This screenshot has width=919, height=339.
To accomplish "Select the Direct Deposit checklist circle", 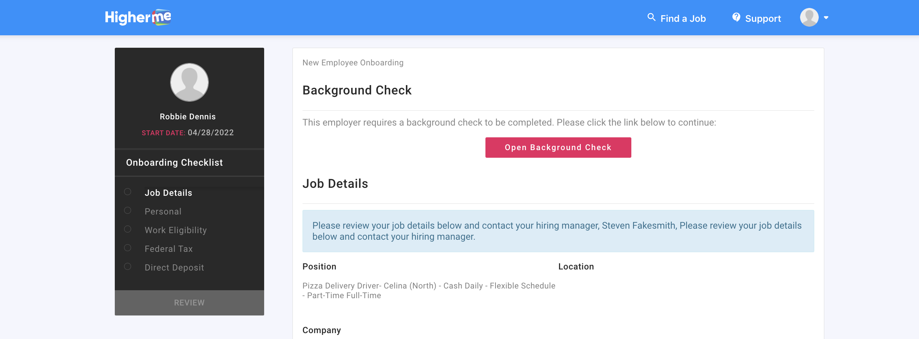I will tap(127, 267).
